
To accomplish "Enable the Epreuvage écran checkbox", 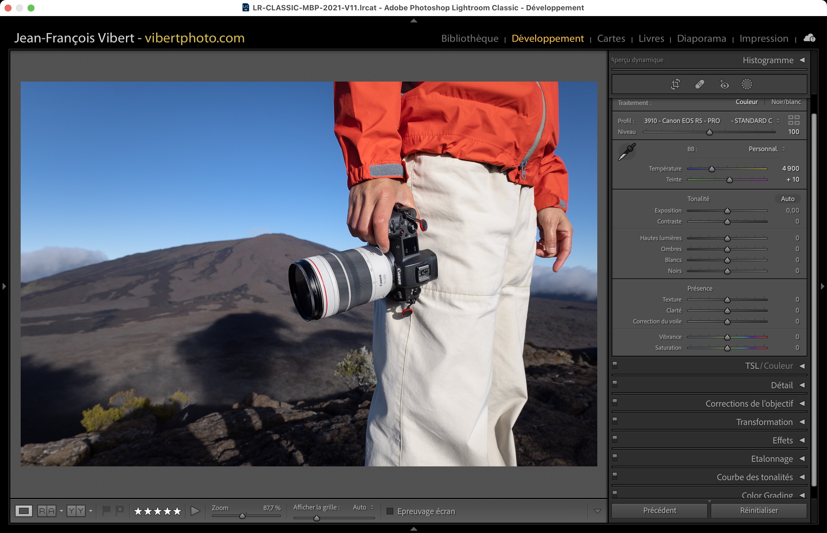I will (x=390, y=511).
